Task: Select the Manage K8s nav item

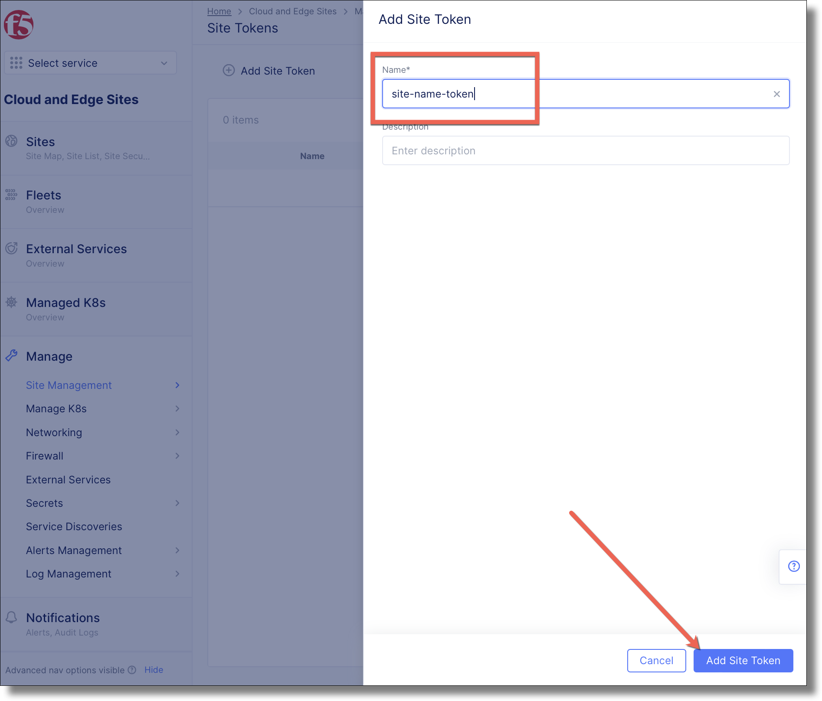Action: point(56,409)
